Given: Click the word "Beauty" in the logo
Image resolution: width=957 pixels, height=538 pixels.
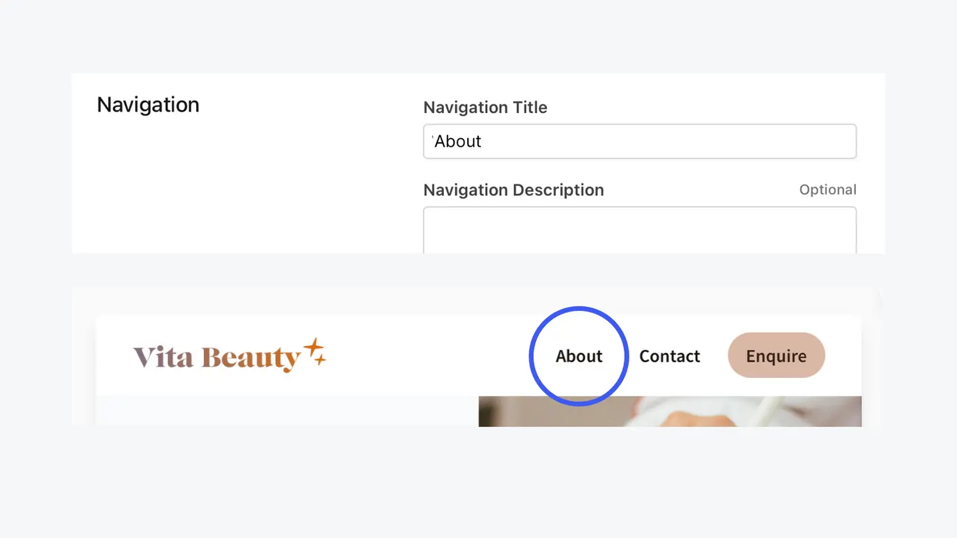Looking at the screenshot, I should [x=251, y=358].
